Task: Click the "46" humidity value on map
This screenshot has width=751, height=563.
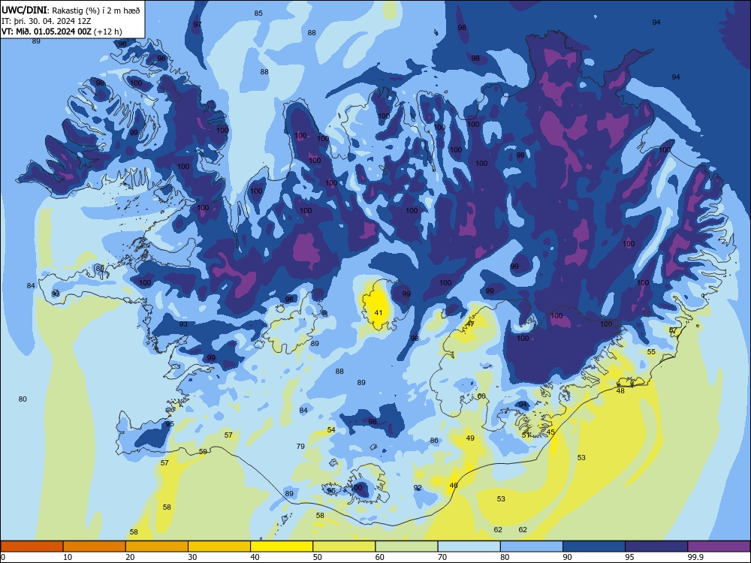Action: pyautogui.click(x=454, y=486)
